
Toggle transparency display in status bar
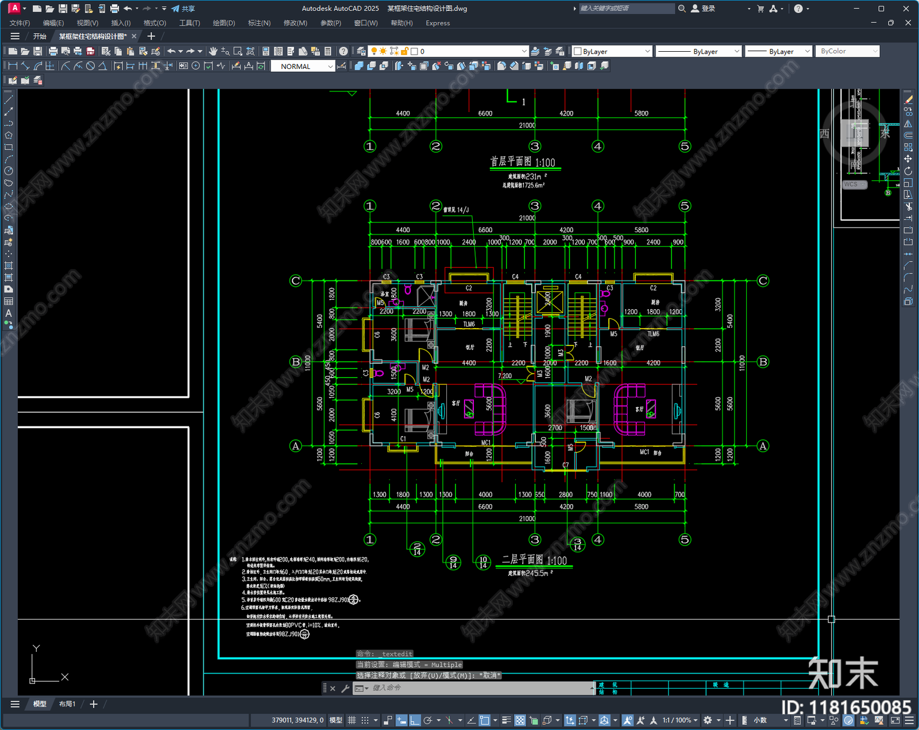coord(520,720)
